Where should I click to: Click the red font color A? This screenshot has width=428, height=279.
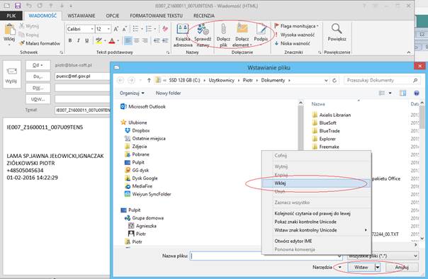pos(112,41)
